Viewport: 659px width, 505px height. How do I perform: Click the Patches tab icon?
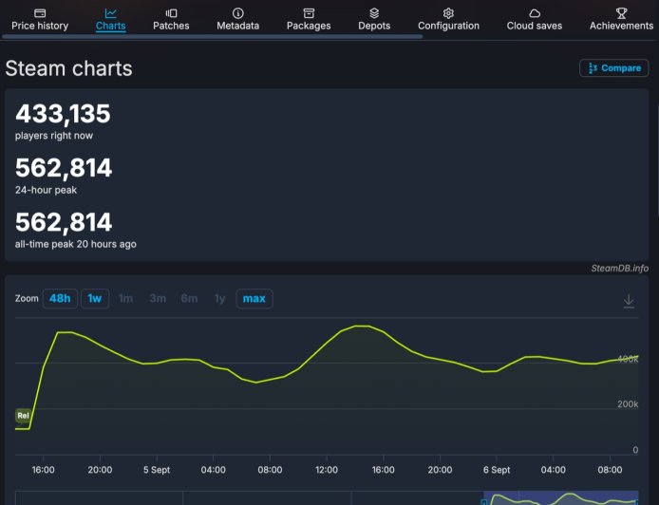pos(171,12)
